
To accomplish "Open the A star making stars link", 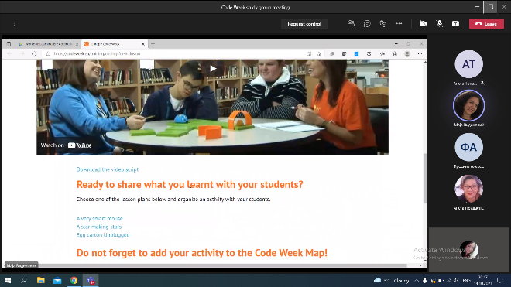I will pyautogui.click(x=99, y=227).
